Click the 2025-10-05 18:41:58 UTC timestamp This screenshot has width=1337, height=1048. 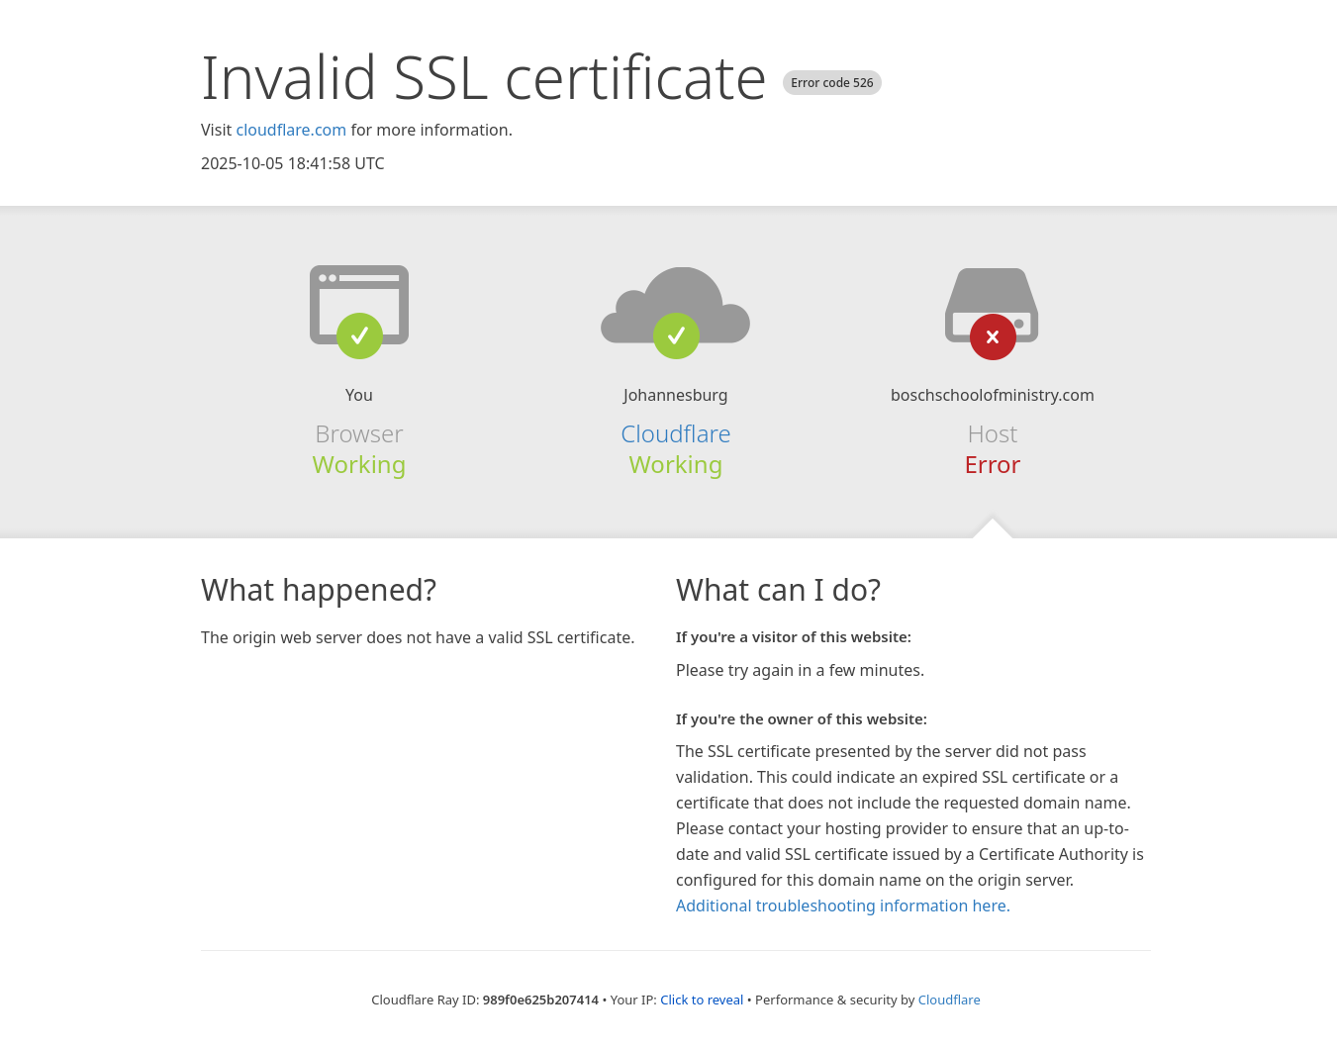pos(292,163)
